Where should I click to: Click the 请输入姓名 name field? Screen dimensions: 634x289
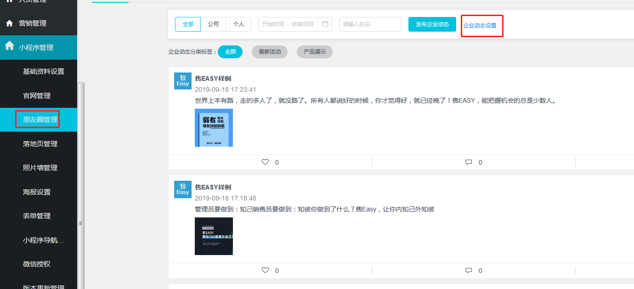point(370,24)
